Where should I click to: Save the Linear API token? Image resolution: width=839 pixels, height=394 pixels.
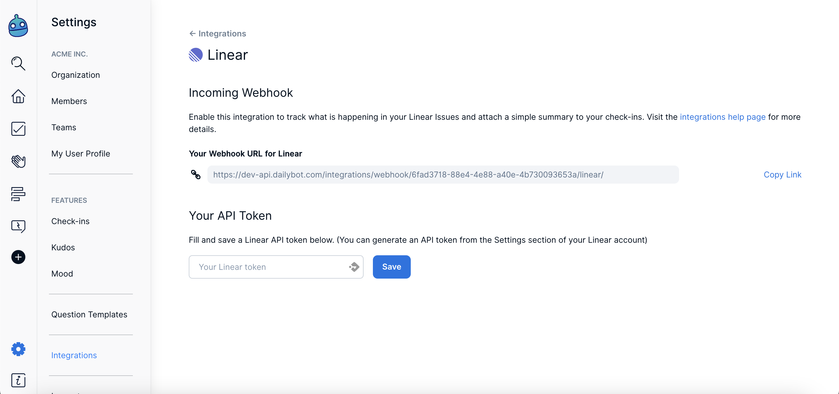point(392,267)
